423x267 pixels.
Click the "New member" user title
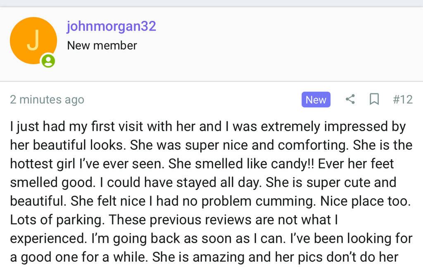tap(102, 45)
